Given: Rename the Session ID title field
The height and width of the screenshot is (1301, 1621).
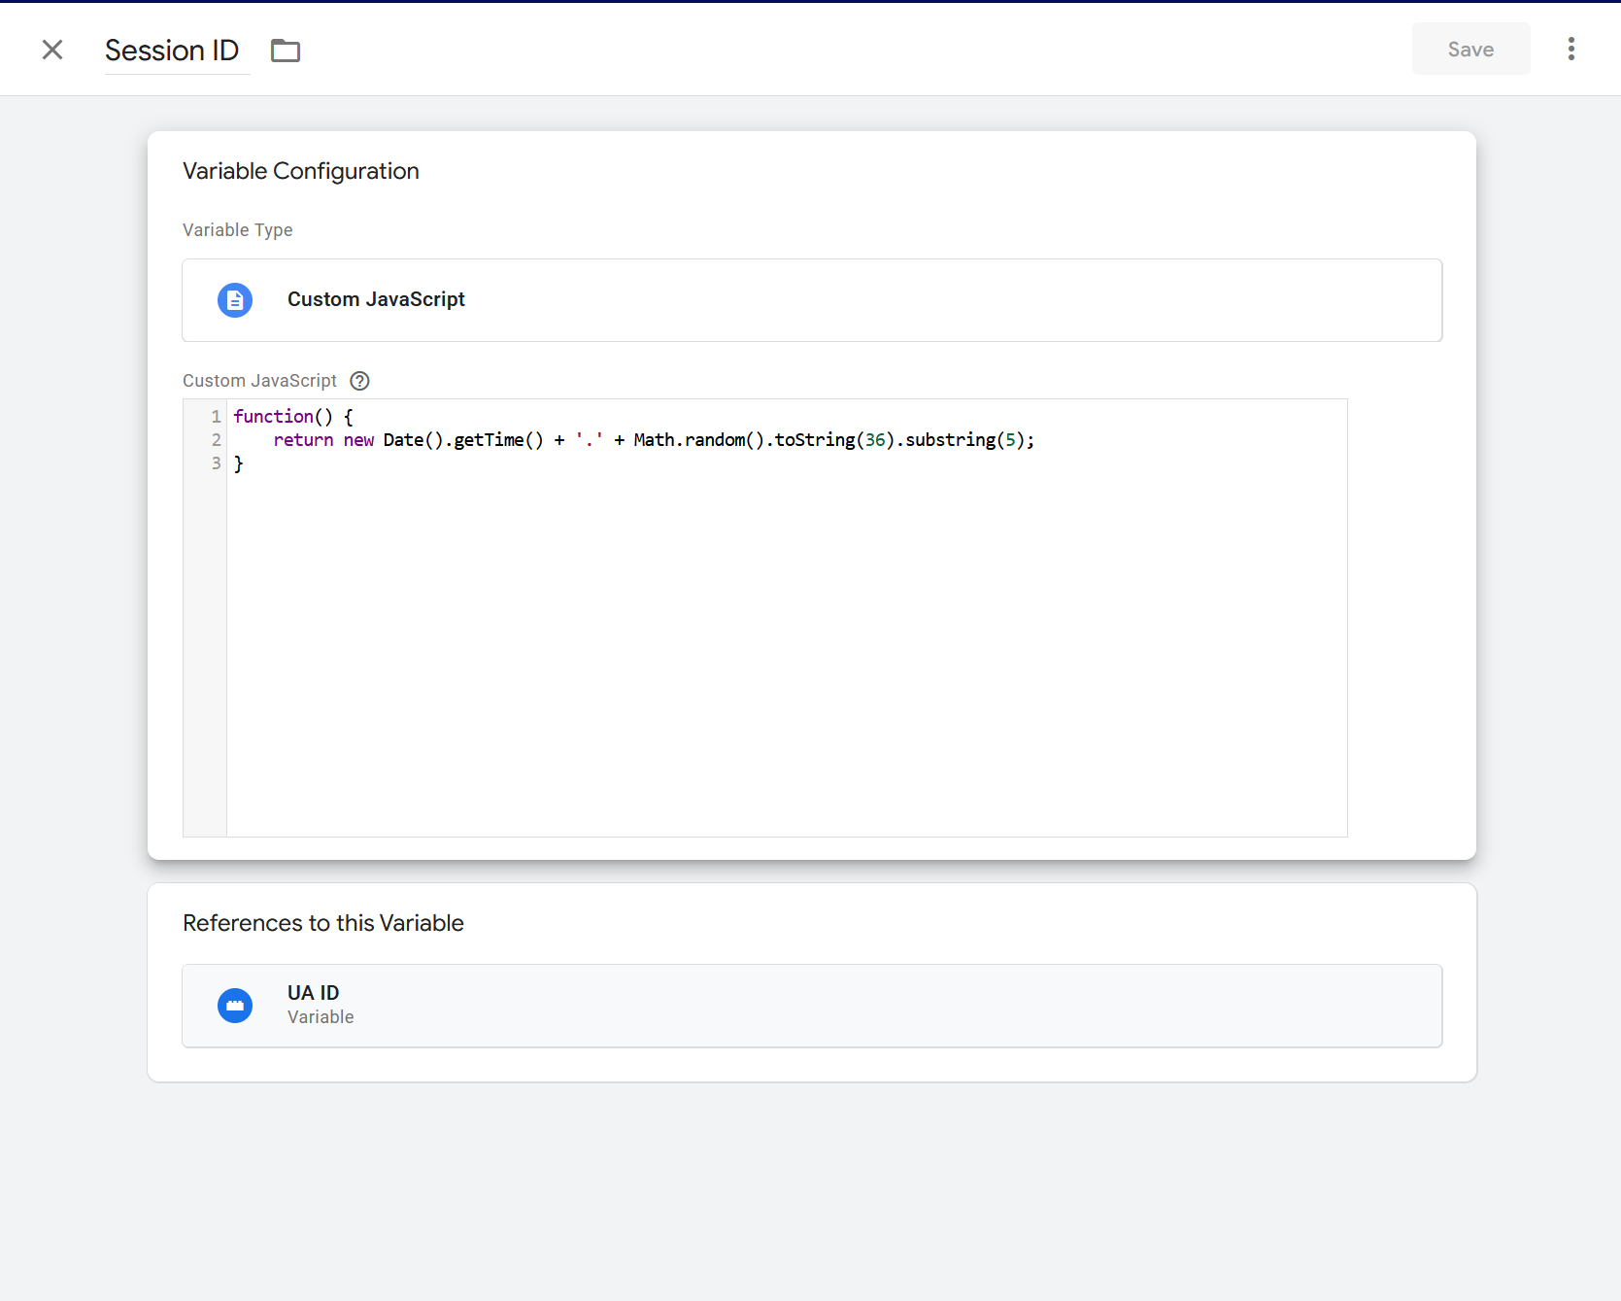Looking at the screenshot, I should [172, 51].
